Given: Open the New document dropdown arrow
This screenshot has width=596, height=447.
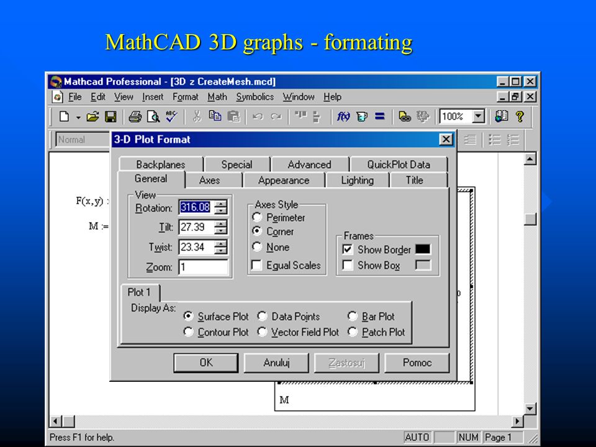Looking at the screenshot, I should (78, 117).
